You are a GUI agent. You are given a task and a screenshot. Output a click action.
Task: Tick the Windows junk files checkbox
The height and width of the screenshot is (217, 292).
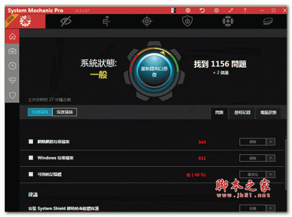click(31, 158)
